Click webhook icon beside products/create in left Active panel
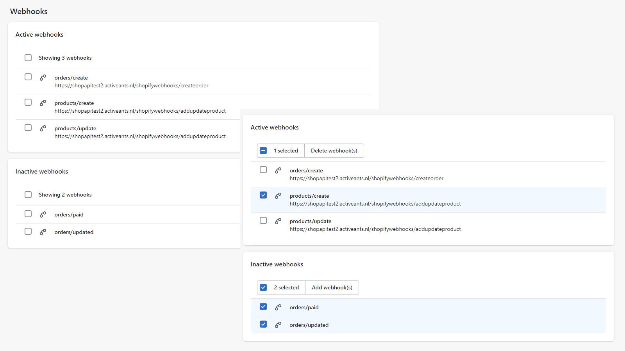 click(x=43, y=103)
